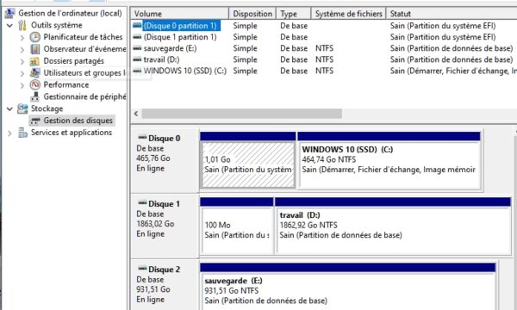This screenshot has height=310, width=517.
Task: Select Planificateur de tâches in the tree
Action: pos(83,37)
